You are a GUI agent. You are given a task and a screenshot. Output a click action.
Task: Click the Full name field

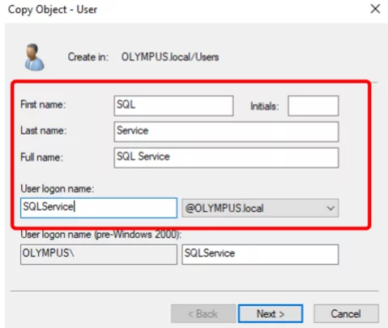pos(226,158)
